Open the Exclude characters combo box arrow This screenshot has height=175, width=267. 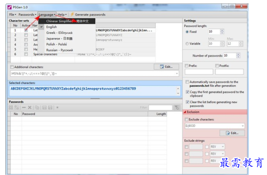[243, 126]
